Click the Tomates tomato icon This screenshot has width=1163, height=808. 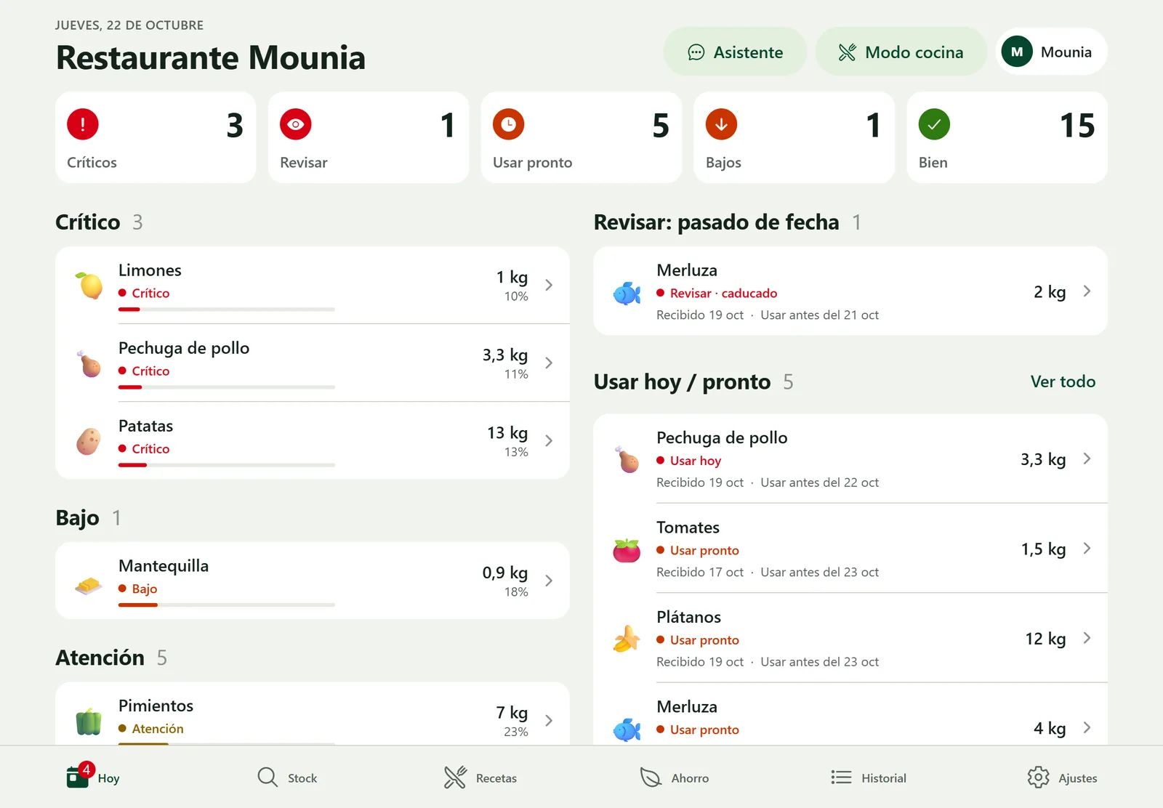pyautogui.click(x=627, y=550)
